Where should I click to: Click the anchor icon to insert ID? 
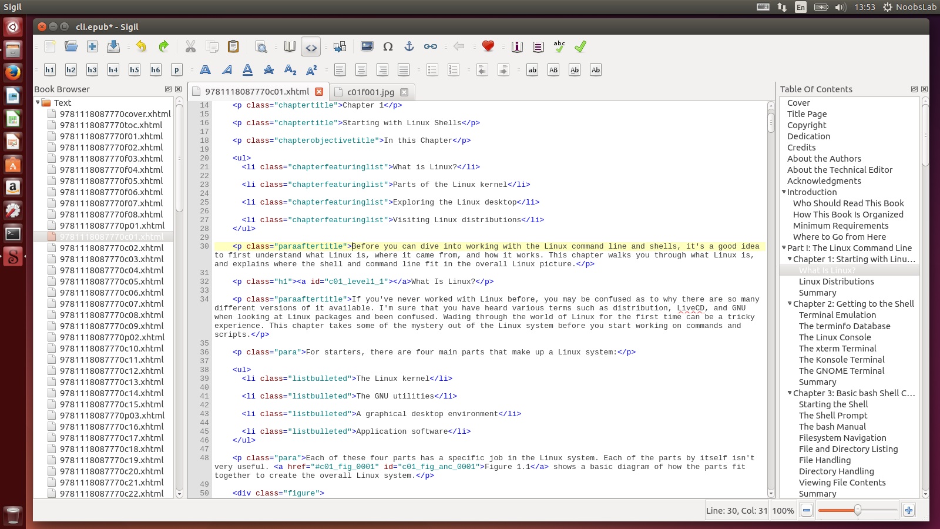pos(409,47)
